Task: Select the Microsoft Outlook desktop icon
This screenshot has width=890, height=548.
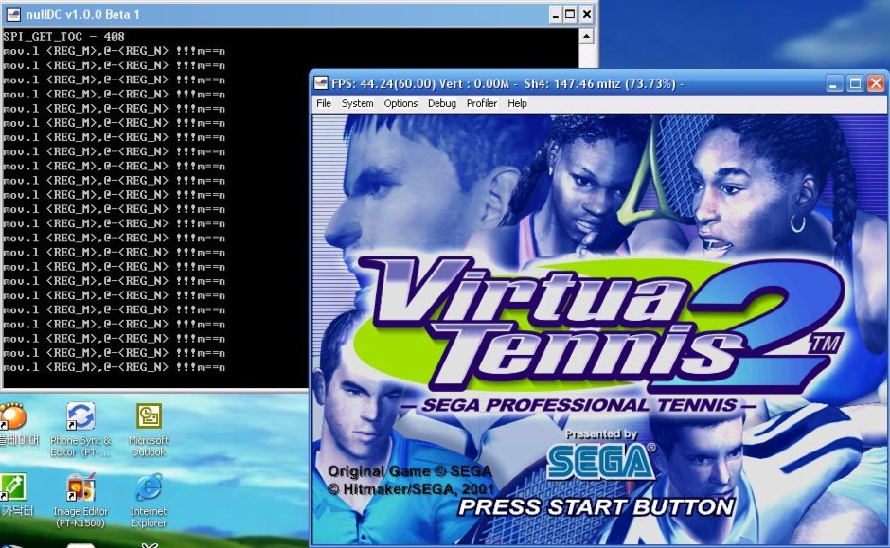Action: pos(149,430)
